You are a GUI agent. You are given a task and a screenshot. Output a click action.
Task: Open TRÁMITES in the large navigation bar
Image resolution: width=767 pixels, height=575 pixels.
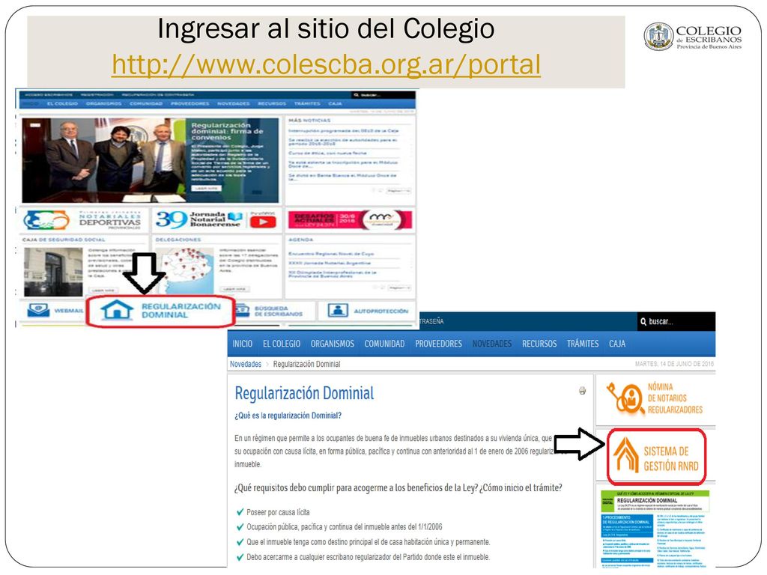pyautogui.click(x=583, y=344)
